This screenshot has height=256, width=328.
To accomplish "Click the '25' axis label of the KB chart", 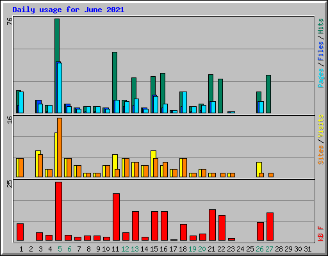I will tap(10, 184).
